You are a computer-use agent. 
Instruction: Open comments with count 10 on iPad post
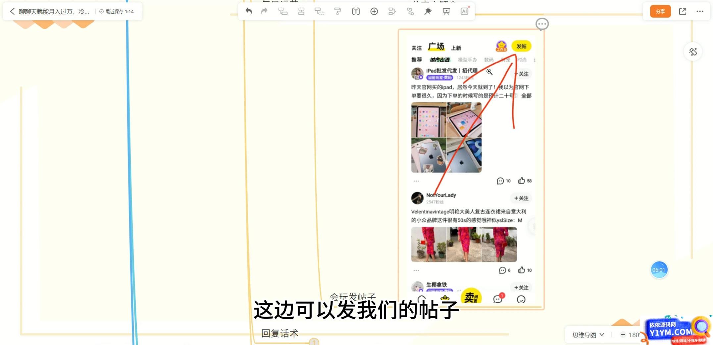point(504,181)
